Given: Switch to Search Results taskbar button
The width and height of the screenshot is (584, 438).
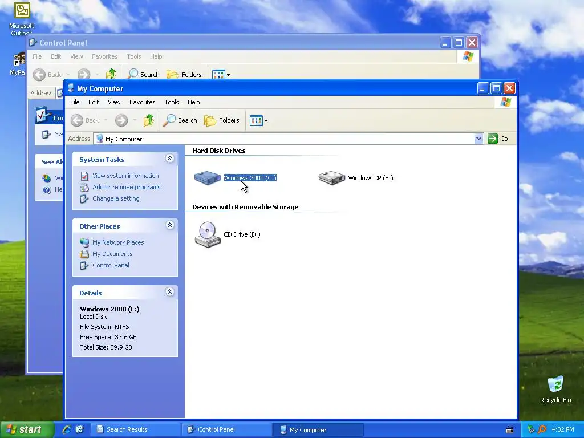Looking at the screenshot, I should (x=135, y=429).
